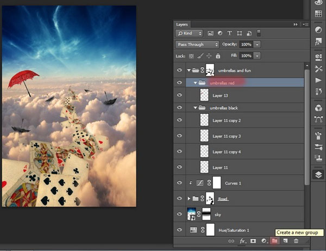Create new fill or adjustment layer

pos(264,241)
